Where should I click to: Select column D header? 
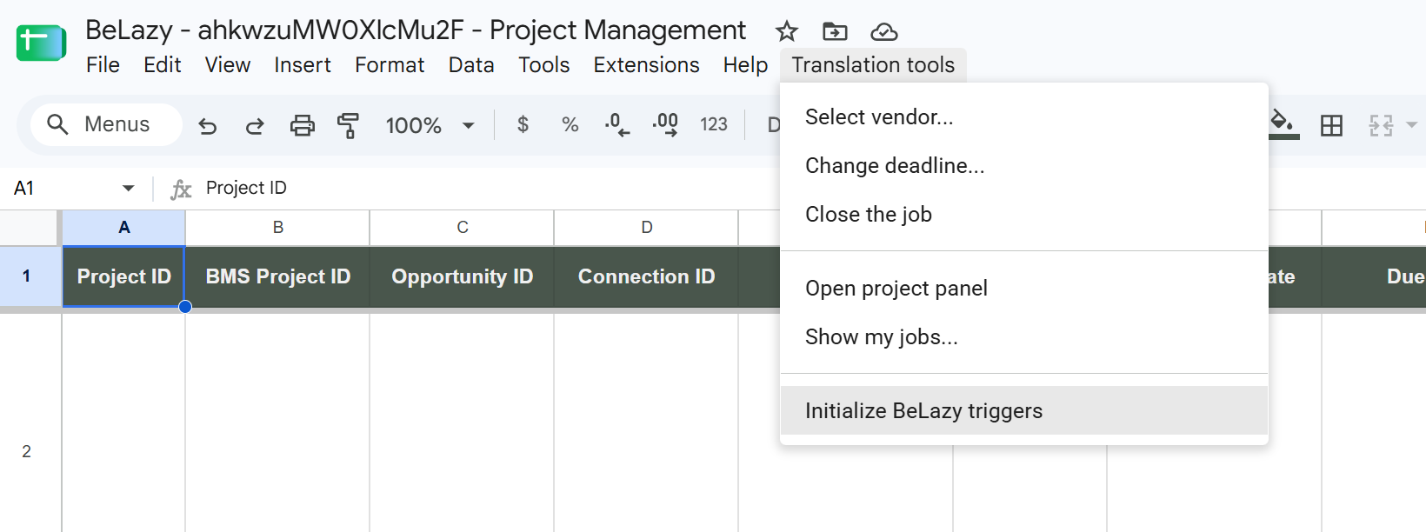pyautogui.click(x=646, y=228)
